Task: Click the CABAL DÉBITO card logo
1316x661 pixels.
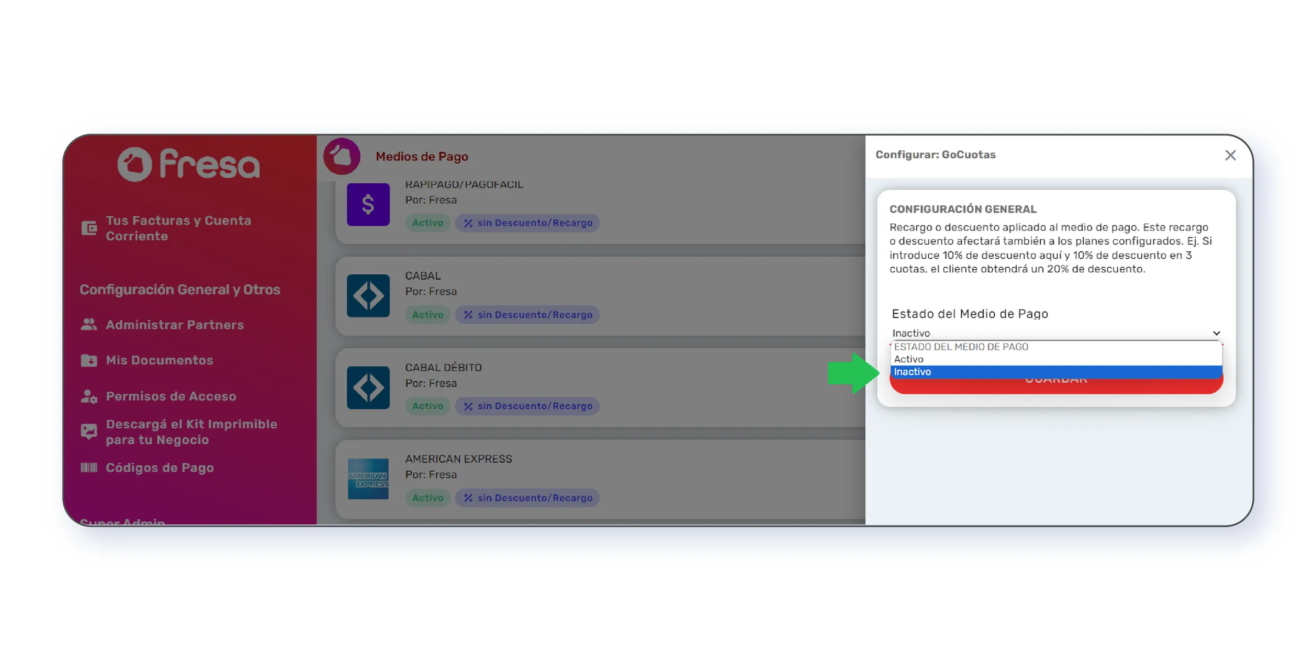Action: (368, 387)
